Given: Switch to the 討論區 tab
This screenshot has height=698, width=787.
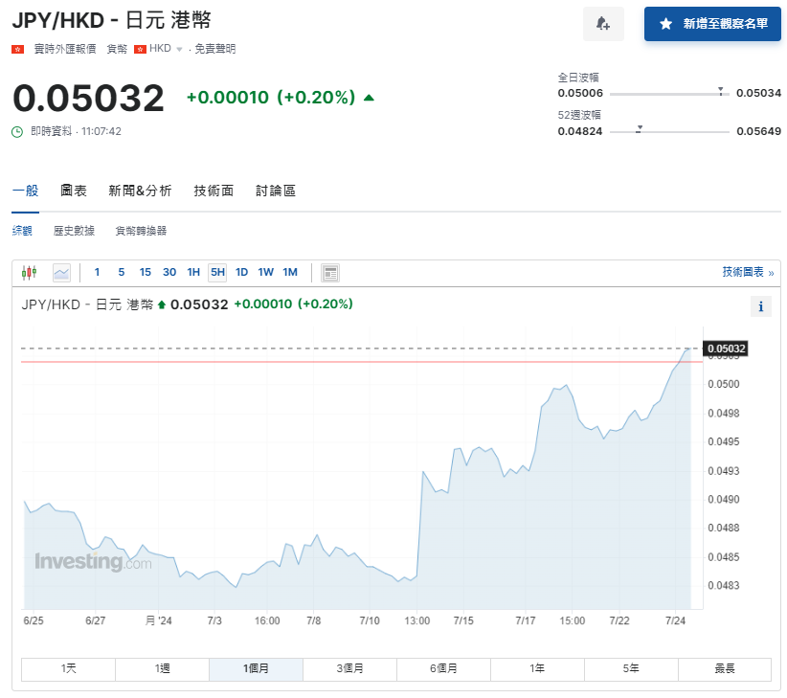Looking at the screenshot, I should tap(276, 191).
